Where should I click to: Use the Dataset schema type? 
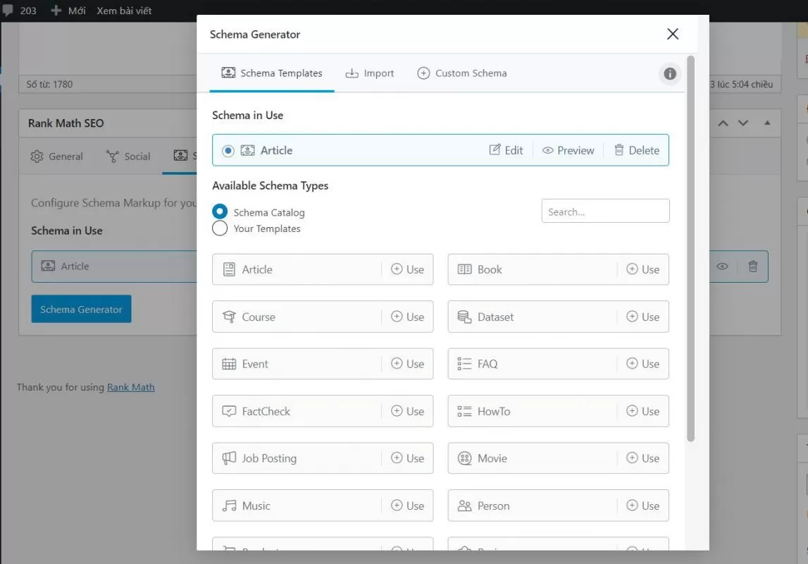pos(643,317)
